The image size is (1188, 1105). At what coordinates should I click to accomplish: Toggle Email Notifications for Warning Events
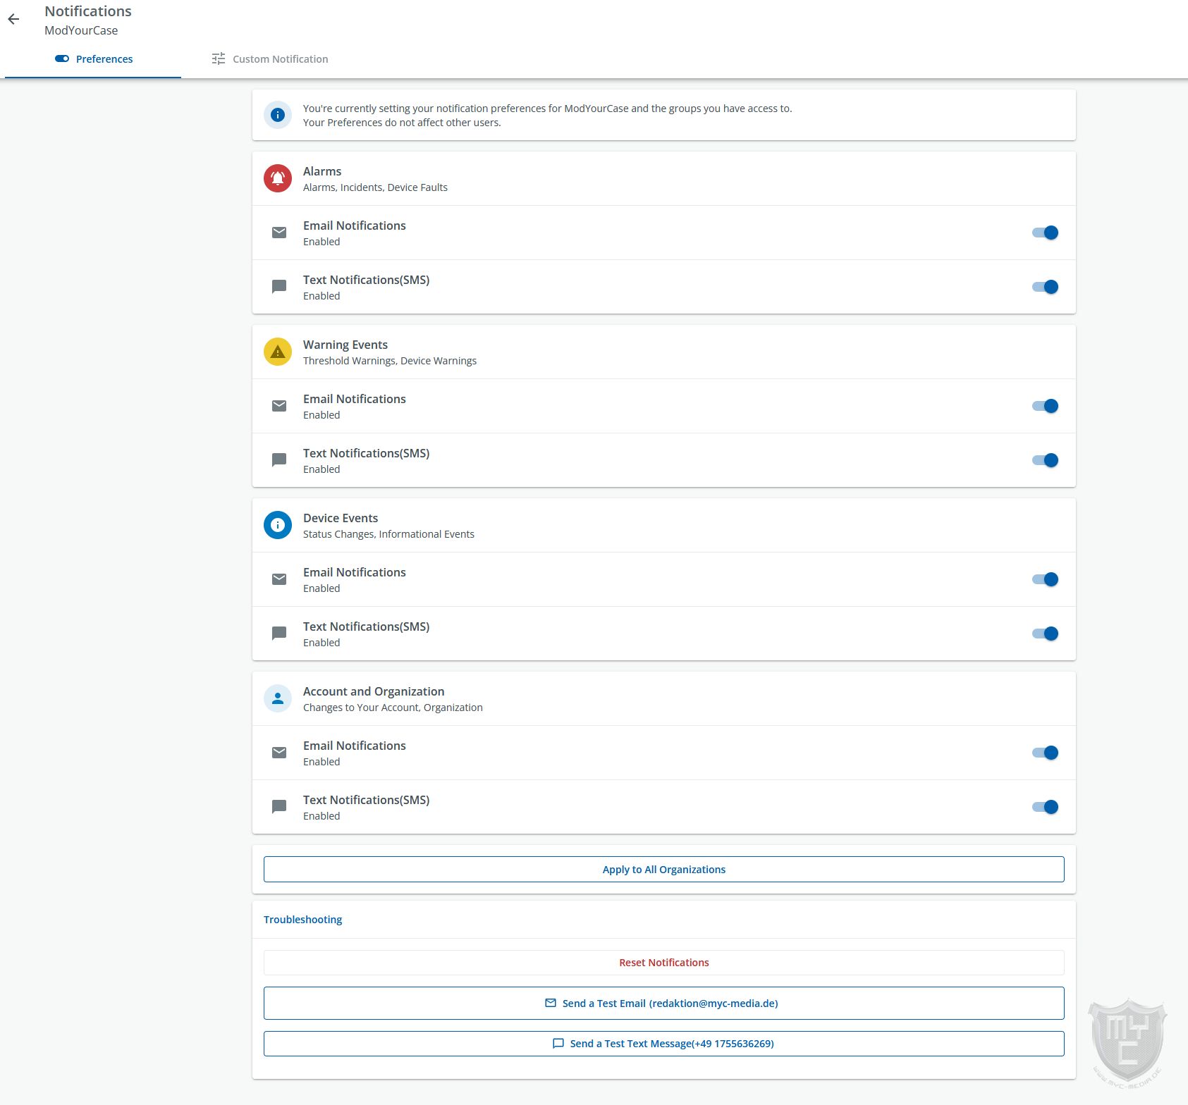pyautogui.click(x=1045, y=406)
